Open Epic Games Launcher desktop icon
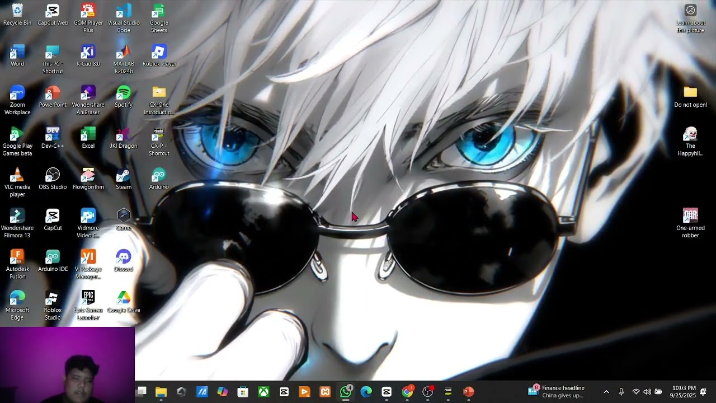 pyautogui.click(x=88, y=306)
